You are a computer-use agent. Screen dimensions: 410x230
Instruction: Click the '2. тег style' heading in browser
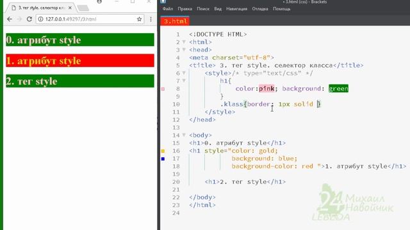coord(80,81)
